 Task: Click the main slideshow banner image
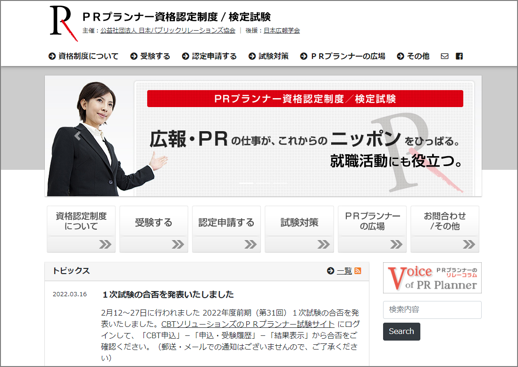point(263,136)
